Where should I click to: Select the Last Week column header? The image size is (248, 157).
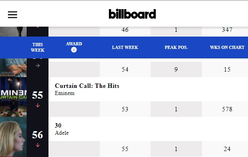(125, 47)
